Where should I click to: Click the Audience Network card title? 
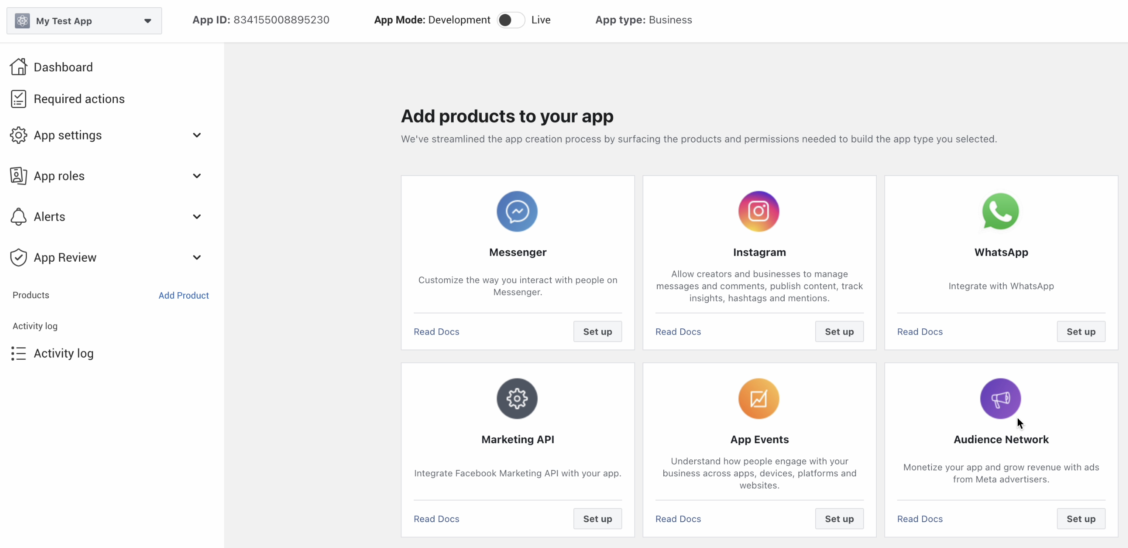[x=1001, y=439]
